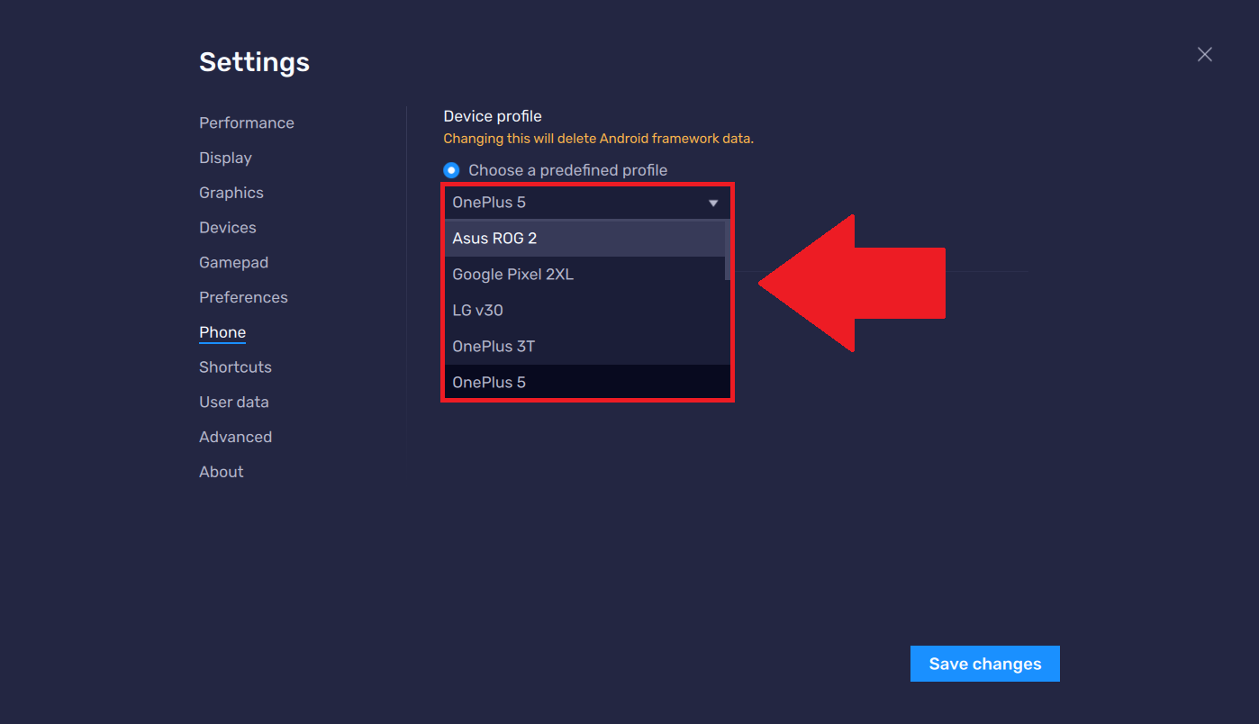The height and width of the screenshot is (724, 1259).
Task: Select the Phone settings tab
Action: 222,331
